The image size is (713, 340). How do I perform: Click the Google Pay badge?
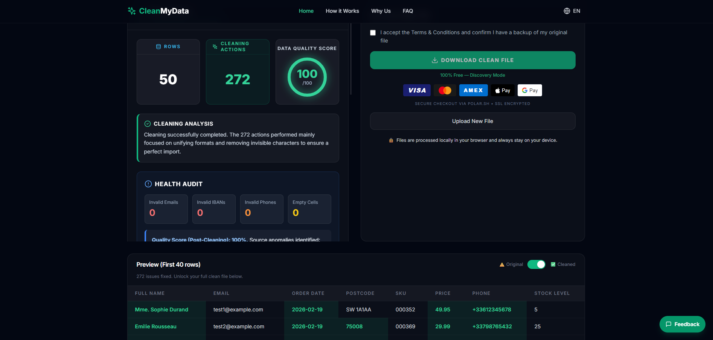(x=530, y=90)
